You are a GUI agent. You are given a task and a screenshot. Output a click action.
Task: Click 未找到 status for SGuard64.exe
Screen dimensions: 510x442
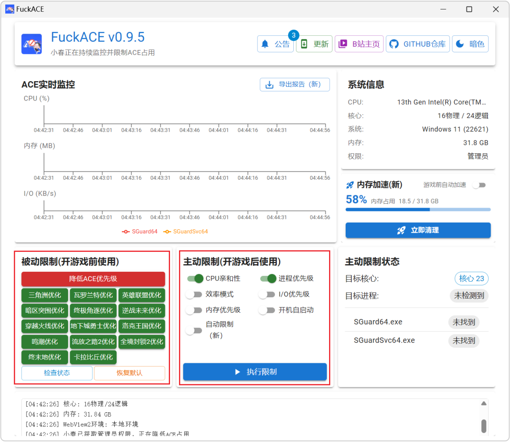click(464, 322)
